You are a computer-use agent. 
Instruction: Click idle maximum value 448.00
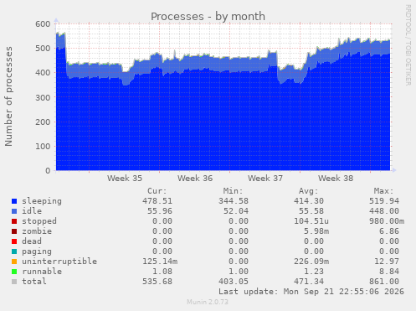click(384, 211)
